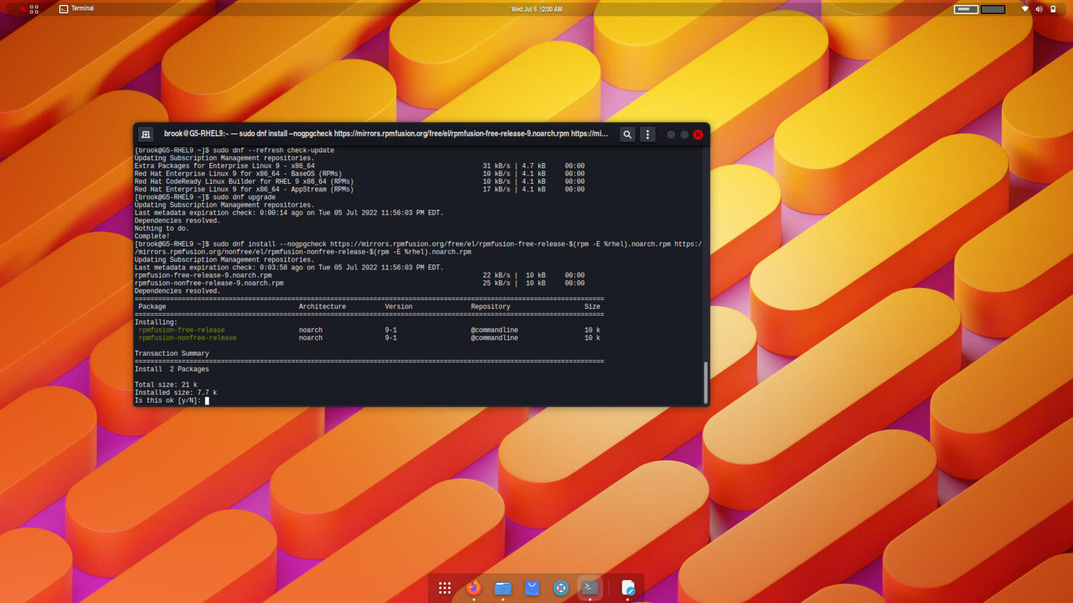Click the 'Nothing to do.' line
Image resolution: width=1073 pixels, height=603 pixels.
pyautogui.click(x=162, y=229)
